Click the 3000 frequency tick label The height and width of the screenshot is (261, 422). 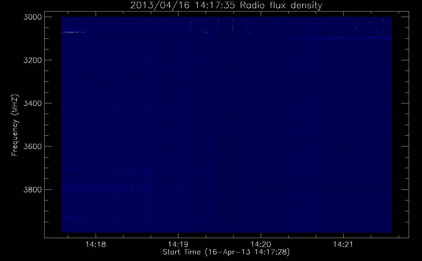(33, 17)
